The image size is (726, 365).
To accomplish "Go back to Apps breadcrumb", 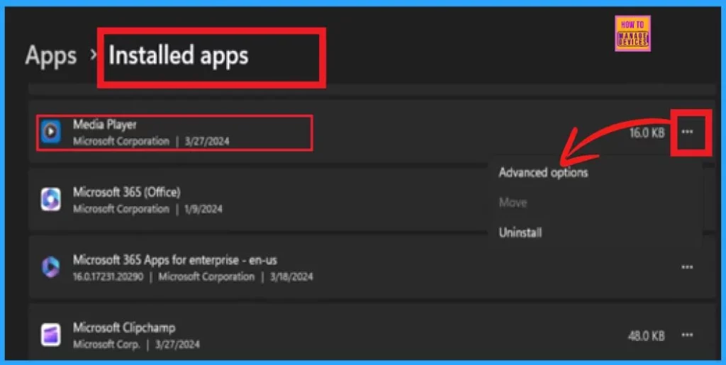I will pos(51,56).
